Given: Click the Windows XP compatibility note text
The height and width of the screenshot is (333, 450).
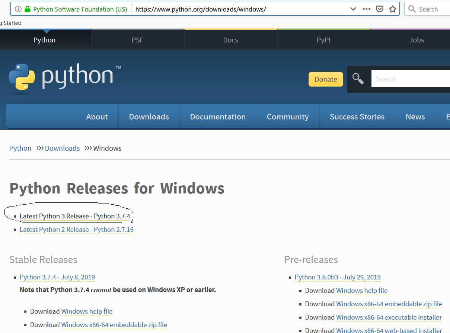Looking at the screenshot, I should 118,289.
